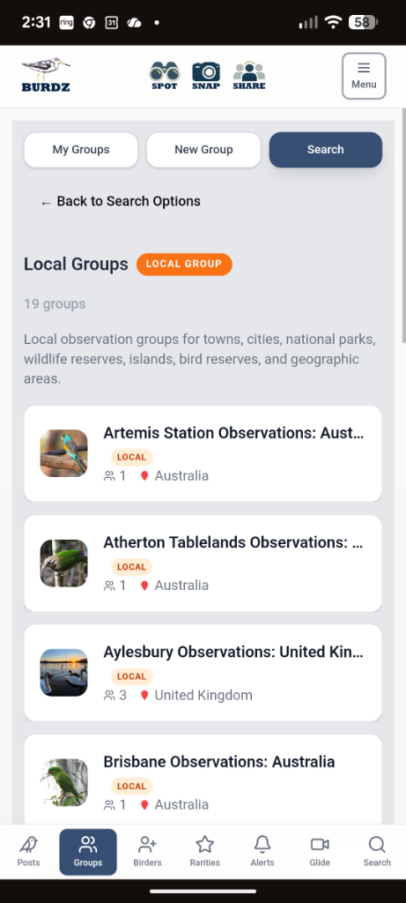Go to Posts in bottom navigation

point(29,852)
